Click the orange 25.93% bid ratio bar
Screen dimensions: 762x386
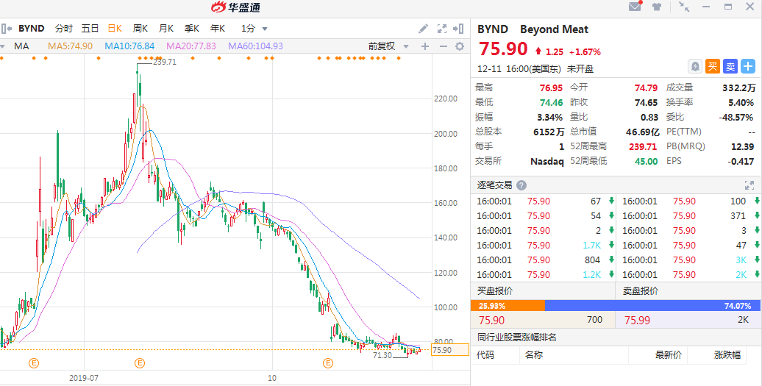pos(508,306)
